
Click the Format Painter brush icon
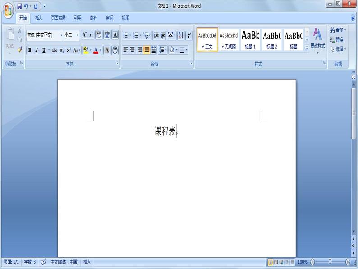pyautogui.click(x=19, y=50)
